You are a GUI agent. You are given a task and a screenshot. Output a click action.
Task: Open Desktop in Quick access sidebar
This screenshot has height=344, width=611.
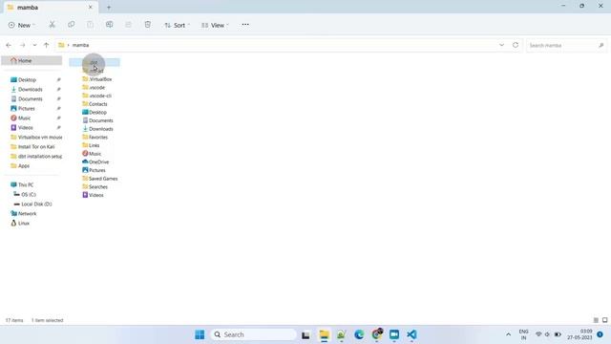click(x=28, y=79)
